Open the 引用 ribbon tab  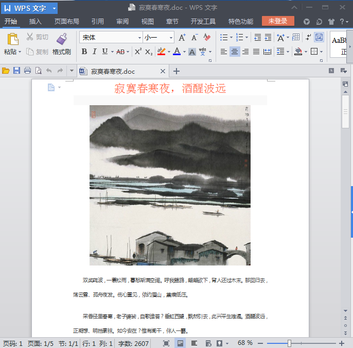click(98, 22)
